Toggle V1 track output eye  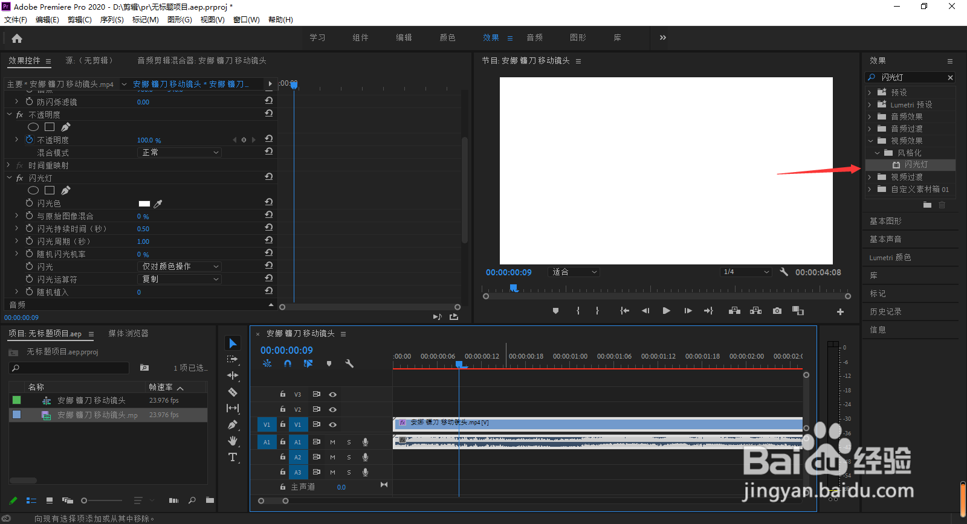click(332, 424)
